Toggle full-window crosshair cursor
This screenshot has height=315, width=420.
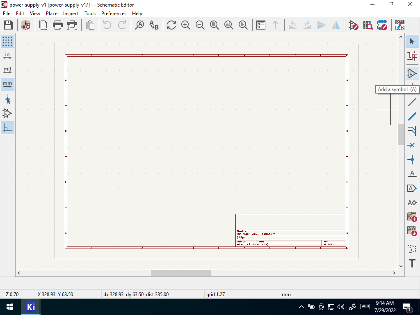click(7, 100)
